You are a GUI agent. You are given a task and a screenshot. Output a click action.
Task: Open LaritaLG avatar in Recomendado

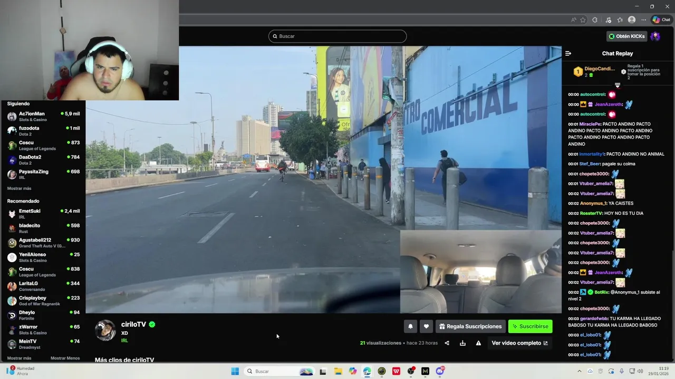point(12,286)
